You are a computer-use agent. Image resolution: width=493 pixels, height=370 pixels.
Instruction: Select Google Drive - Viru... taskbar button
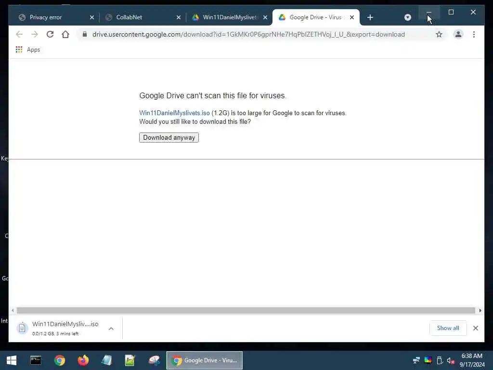pyautogui.click(x=204, y=360)
